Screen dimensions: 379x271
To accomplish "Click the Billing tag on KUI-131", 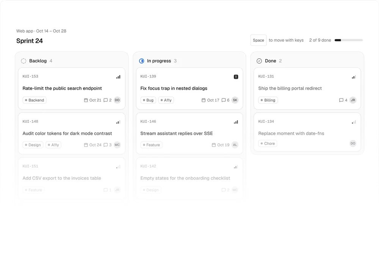I will point(268,100).
